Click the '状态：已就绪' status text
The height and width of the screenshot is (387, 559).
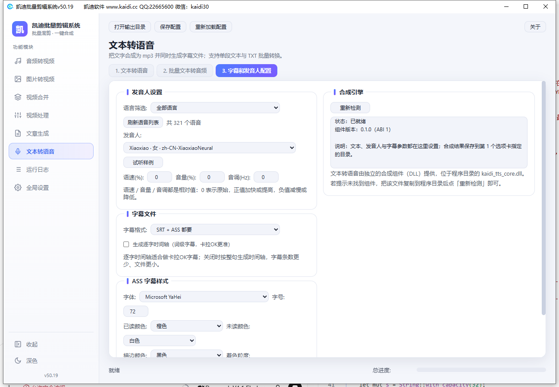point(350,121)
